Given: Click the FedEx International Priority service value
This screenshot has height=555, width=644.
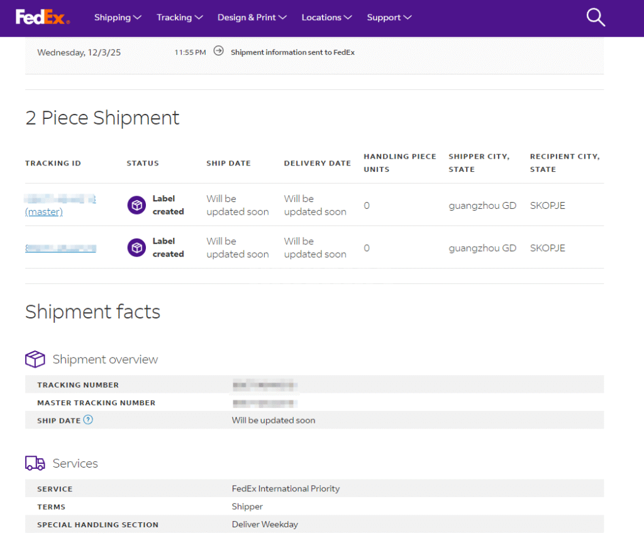Looking at the screenshot, I should pos(286,488).
